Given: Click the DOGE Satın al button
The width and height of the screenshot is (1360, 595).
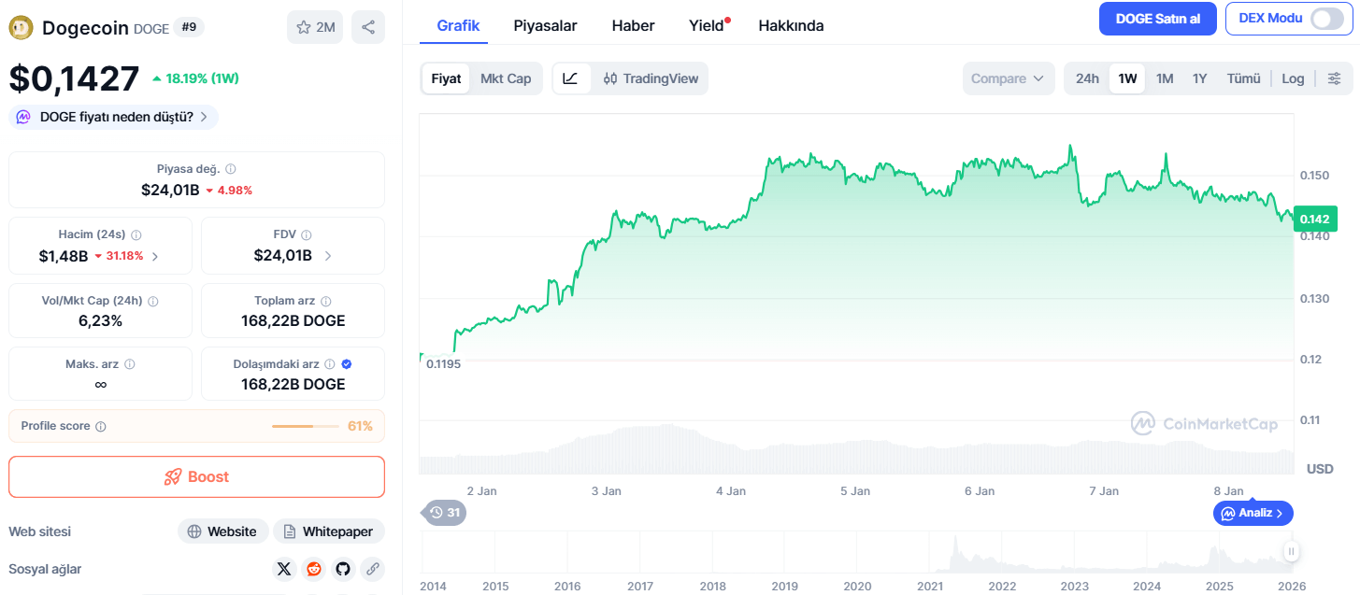Looking at the screenshot, I should coord(1157,19).
